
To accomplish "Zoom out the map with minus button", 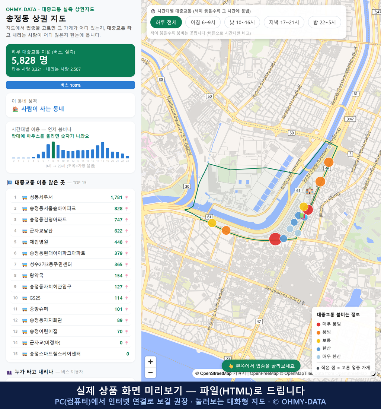I will pyautogui.click(x=150, y=372).
